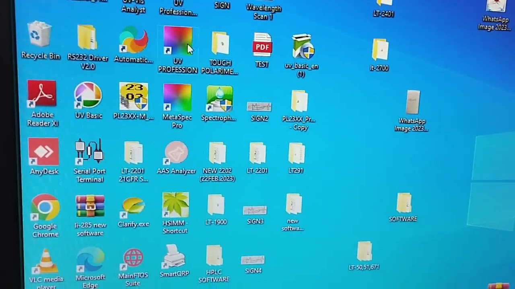This screenshot has height=289, width=515.
Task: Launch Clarify.exe
Action: point(133,207)
